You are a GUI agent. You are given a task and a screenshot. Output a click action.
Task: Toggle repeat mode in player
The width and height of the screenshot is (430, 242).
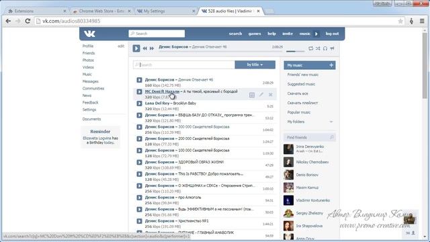point(310,48)
